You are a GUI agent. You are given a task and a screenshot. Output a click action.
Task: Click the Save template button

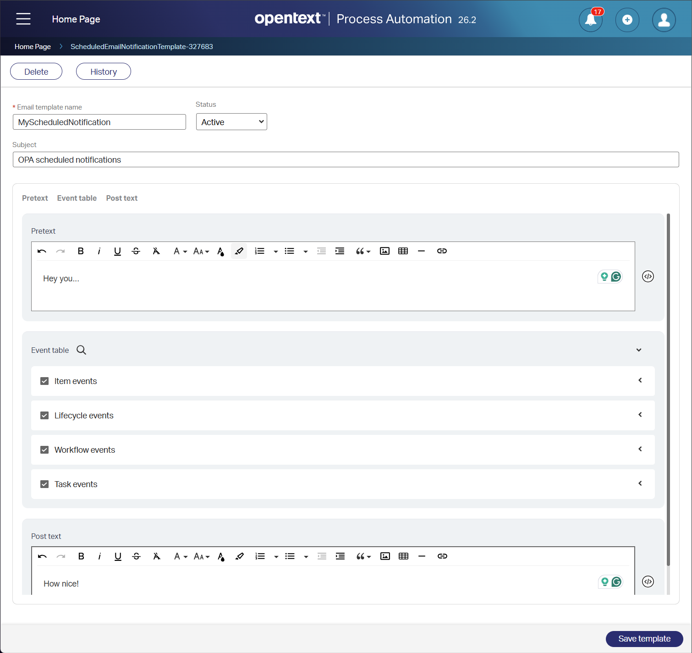(644, 639)
